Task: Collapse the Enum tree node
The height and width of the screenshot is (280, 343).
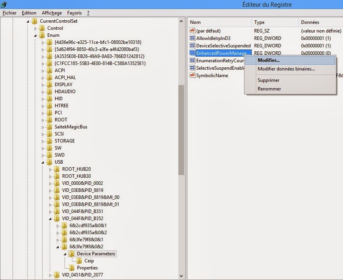Action: click(x=35, y=36)
